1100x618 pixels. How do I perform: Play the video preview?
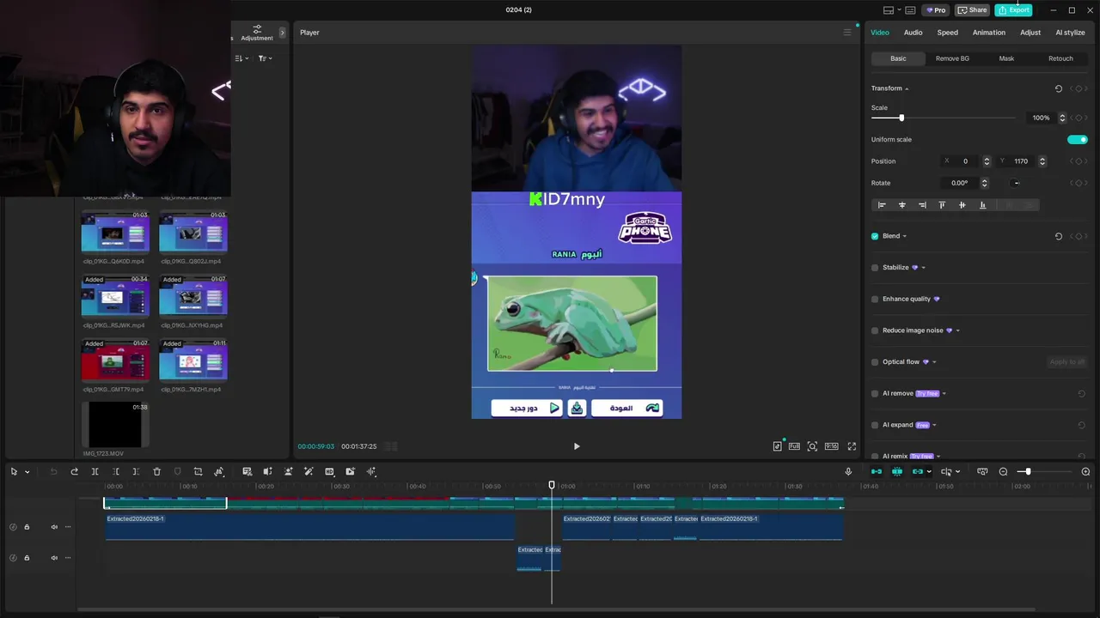(577, 446)
